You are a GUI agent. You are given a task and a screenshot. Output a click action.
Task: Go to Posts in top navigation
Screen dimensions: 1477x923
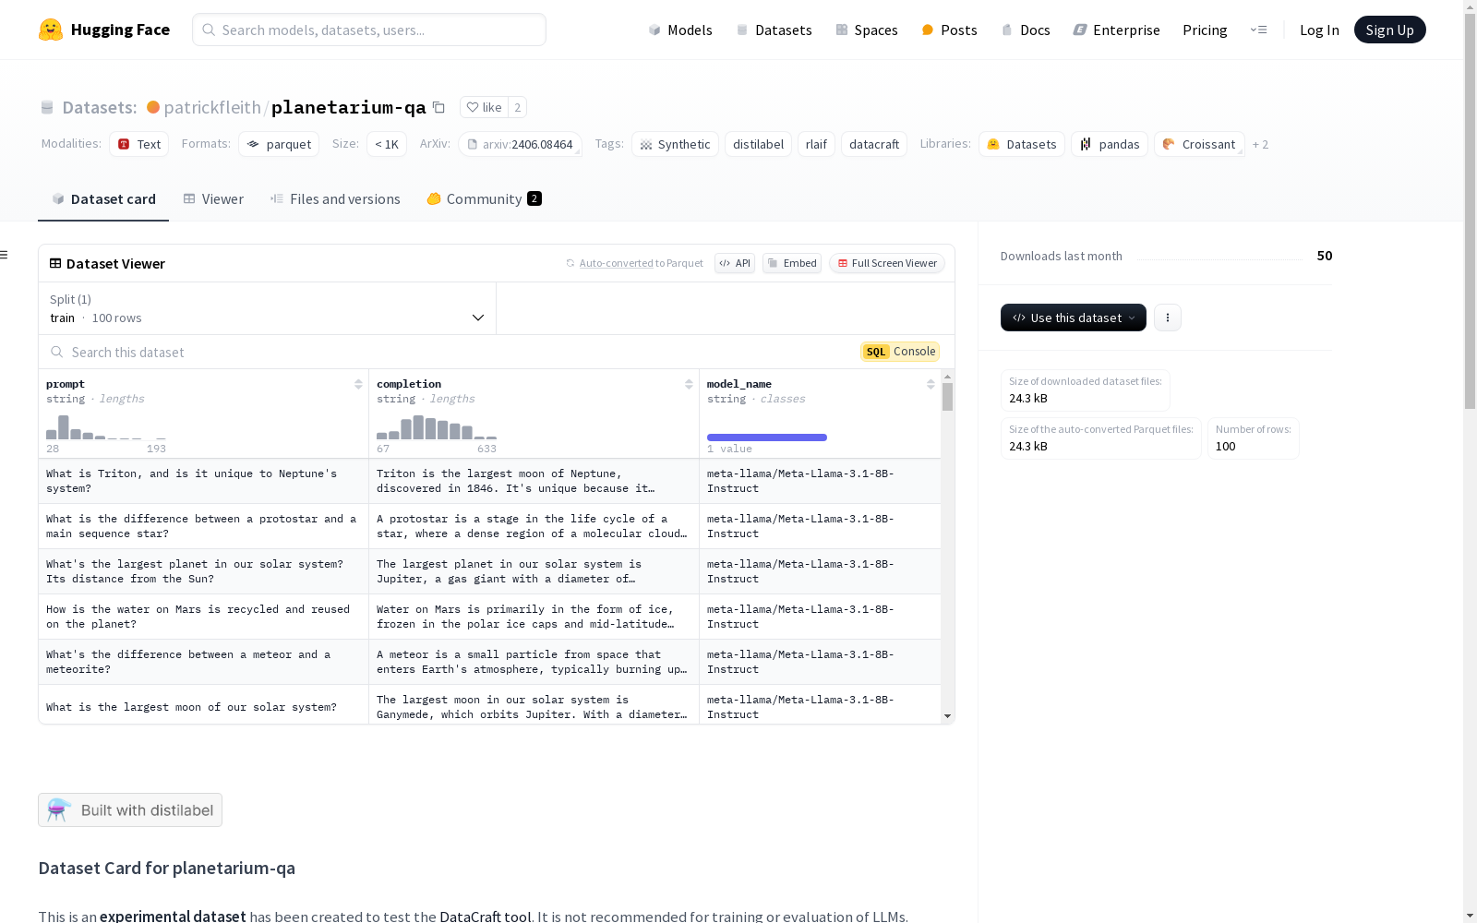click(949, 30)
